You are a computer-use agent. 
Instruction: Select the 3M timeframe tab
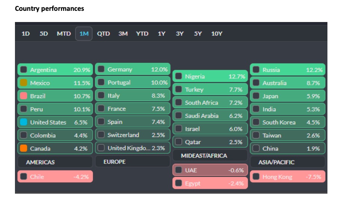(123, 34)
